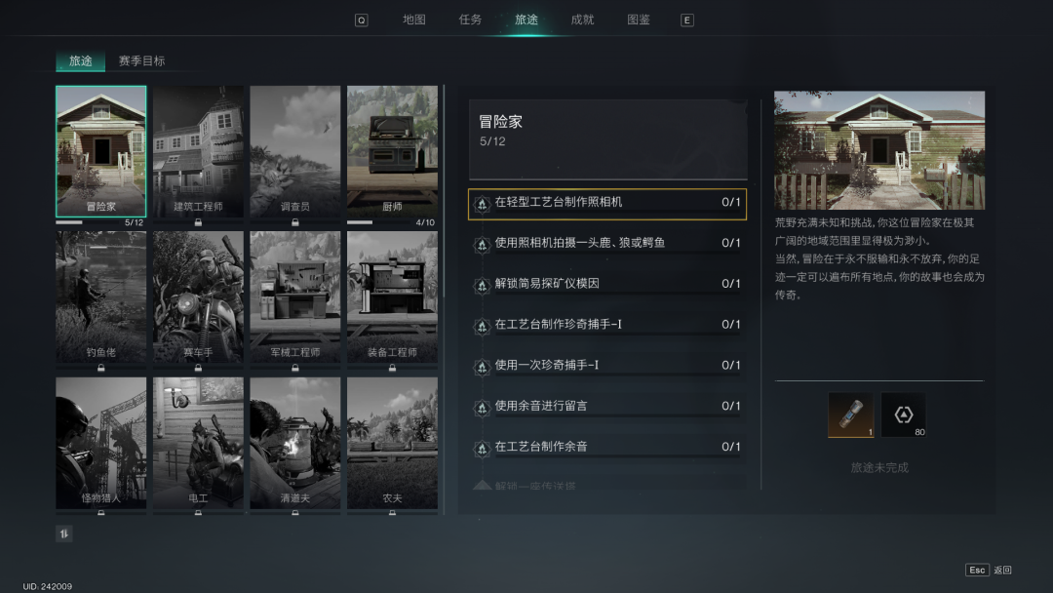Click the camera icon beside 在轻型工艺台制作照相机 task
1053x593 pixels.
[x=482, y=203]
